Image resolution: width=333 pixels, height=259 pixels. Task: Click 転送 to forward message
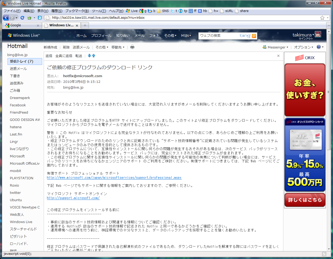point(79,56)
